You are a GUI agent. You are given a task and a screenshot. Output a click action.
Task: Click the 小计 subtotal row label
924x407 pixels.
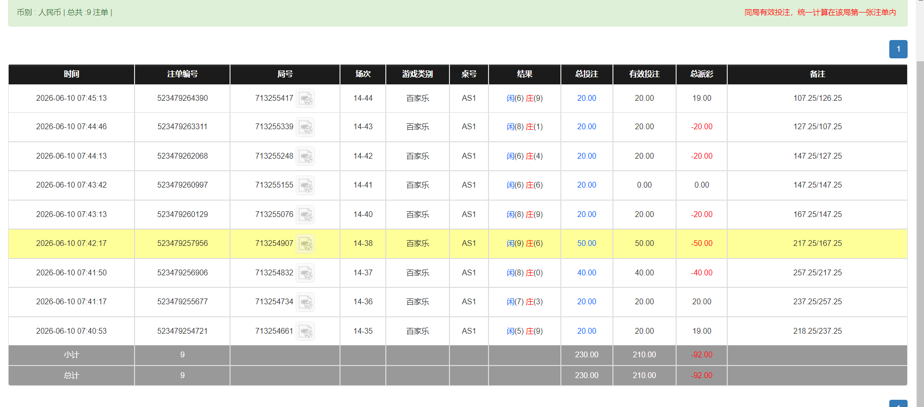pos(71,354)
